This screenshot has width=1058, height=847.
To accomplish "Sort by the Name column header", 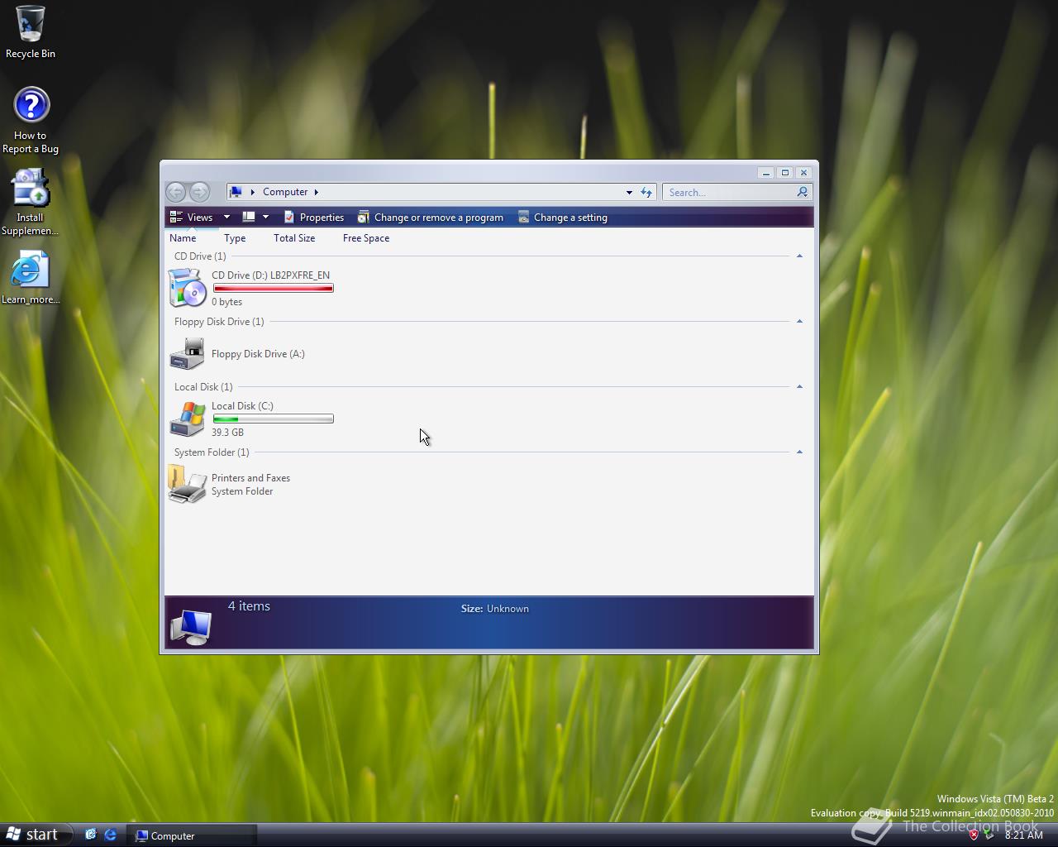I will click(183, 238).
